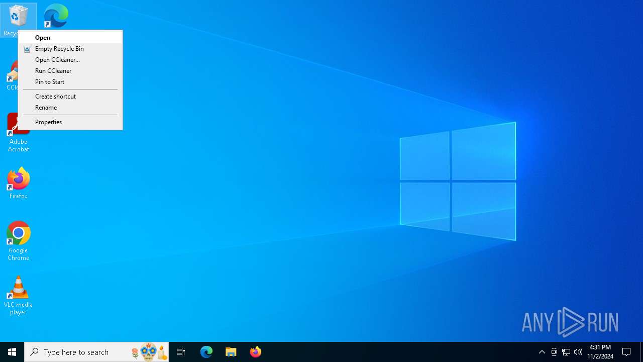Image resolution: width=643 pixels, height=362 pixels.
Task: Click the Meet Now tray icon
Action: [x=554, y=352]
